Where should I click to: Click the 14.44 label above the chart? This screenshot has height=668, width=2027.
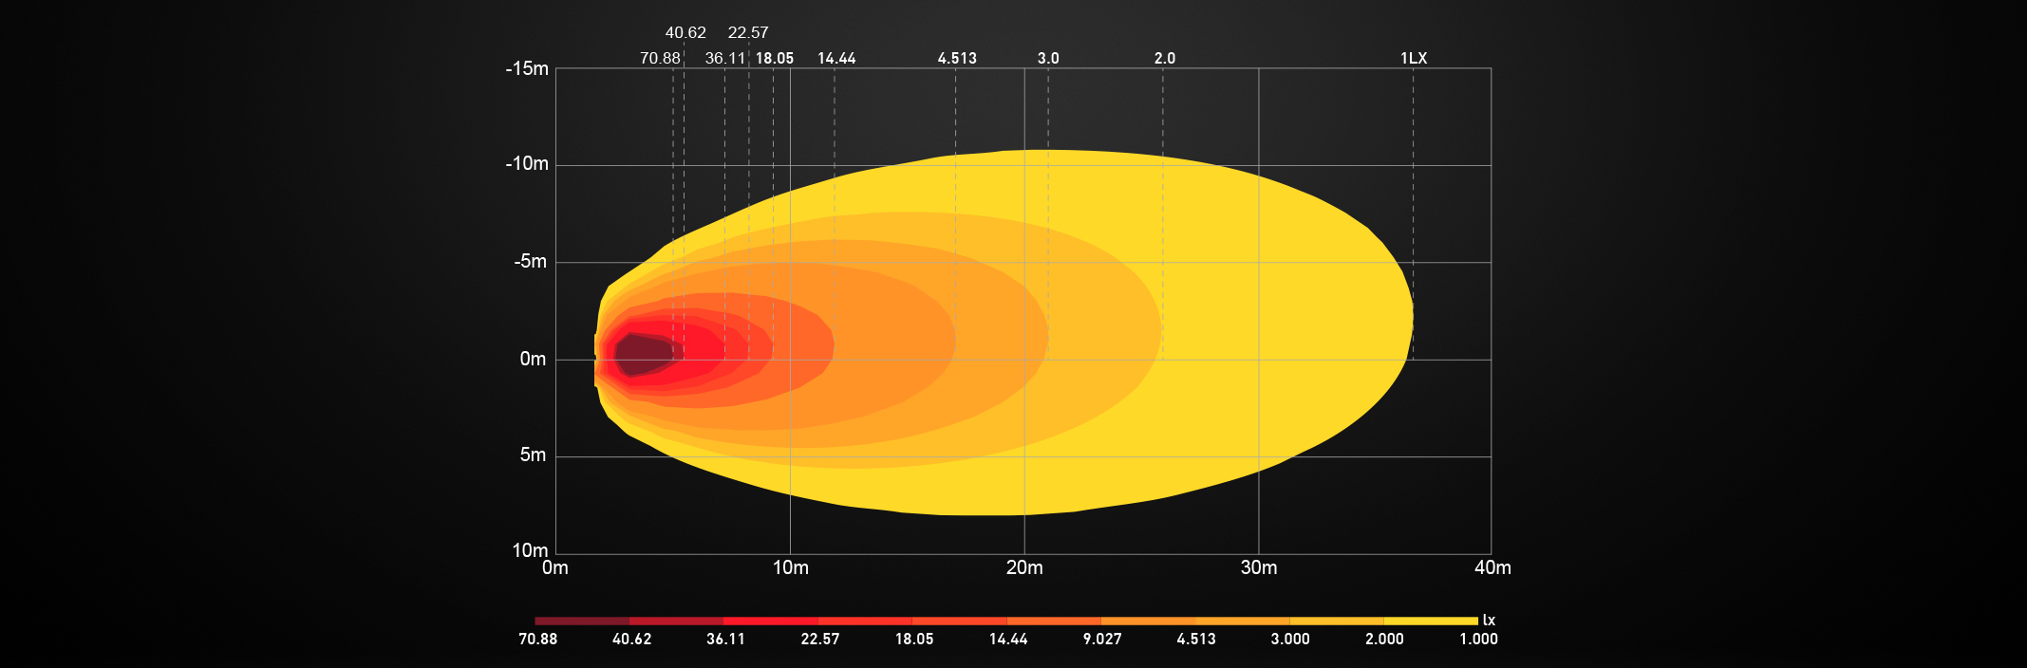[x=836, y=58]
